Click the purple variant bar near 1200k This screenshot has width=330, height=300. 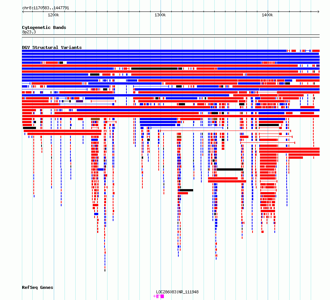click(80, 101)
